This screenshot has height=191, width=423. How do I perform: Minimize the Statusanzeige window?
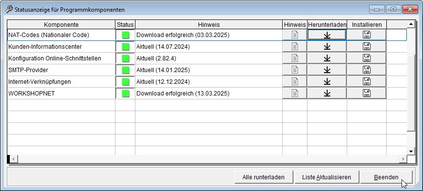[x=377, y=9]
